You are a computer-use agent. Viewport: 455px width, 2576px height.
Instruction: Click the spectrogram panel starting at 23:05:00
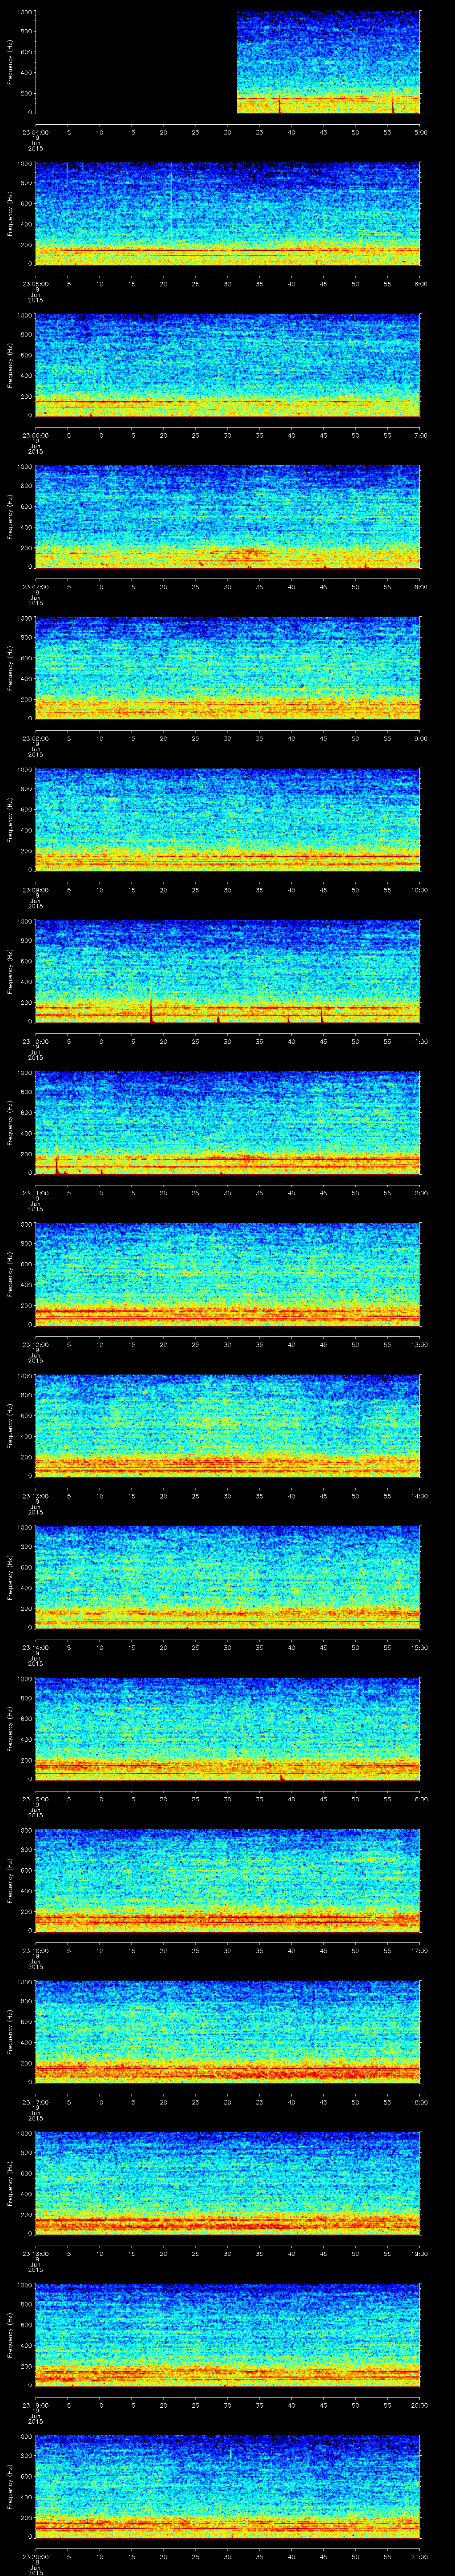228,214
